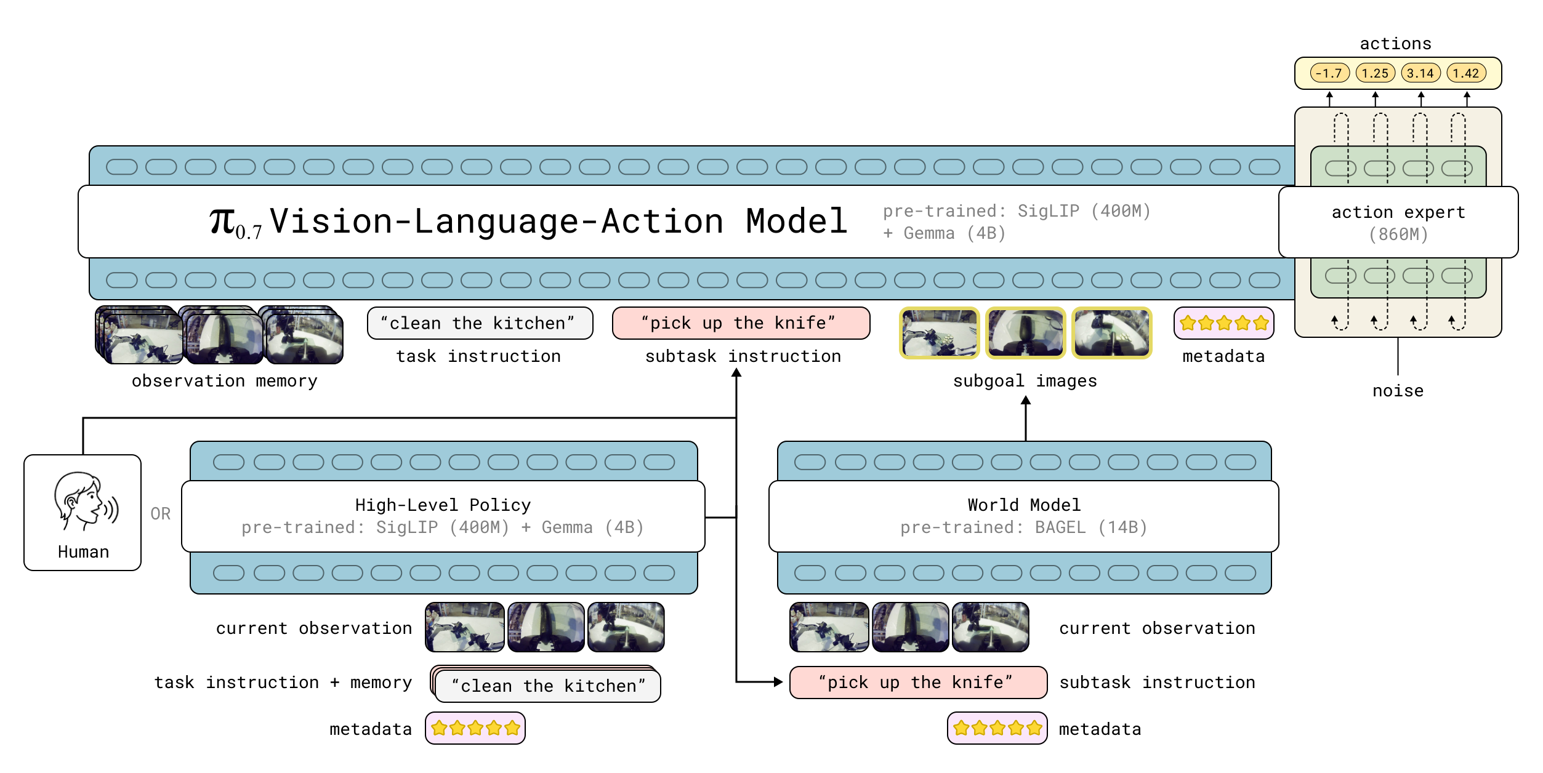Image resolution: width=1543 pixels, height=773 pixels.
Task: Click the "observation memory" label
Action: click(225, 381)
